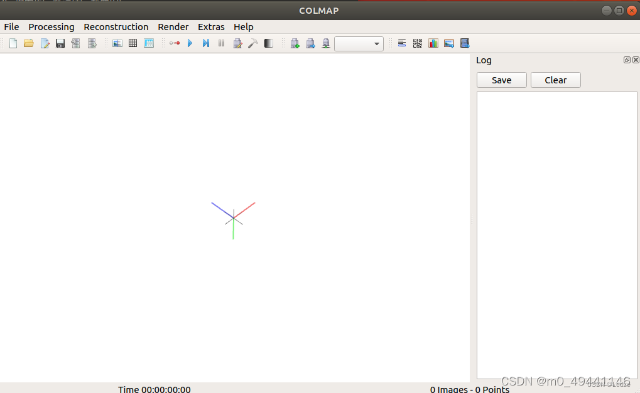640x393 pixels.
Task: Open the Render options gradient icon
Action: [268, 43]
